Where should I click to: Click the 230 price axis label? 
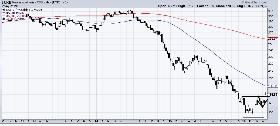pos(270,57)
